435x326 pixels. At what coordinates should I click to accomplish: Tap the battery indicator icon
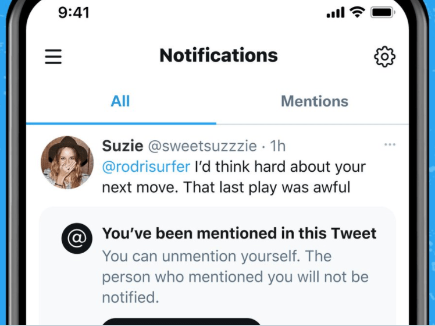(383, 12)
